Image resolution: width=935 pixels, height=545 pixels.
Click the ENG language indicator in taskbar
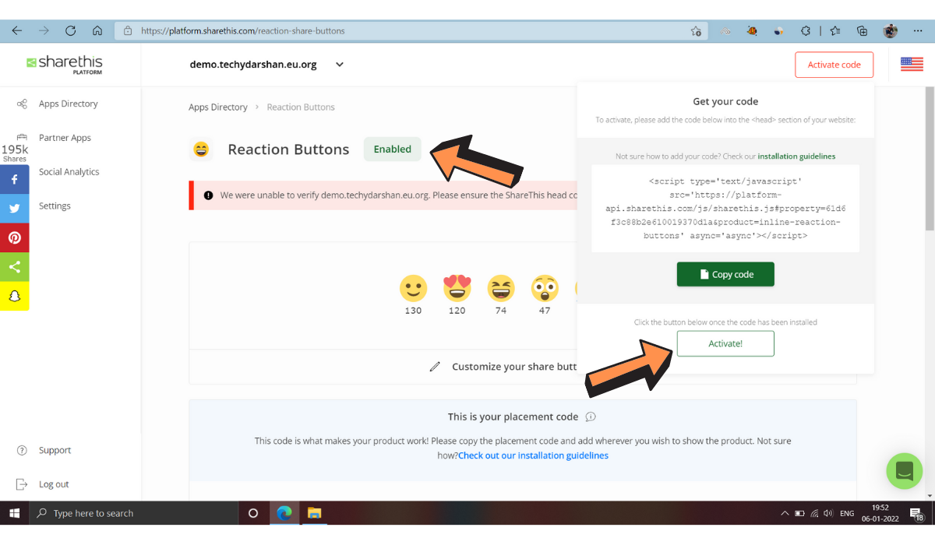pos(849,513)
